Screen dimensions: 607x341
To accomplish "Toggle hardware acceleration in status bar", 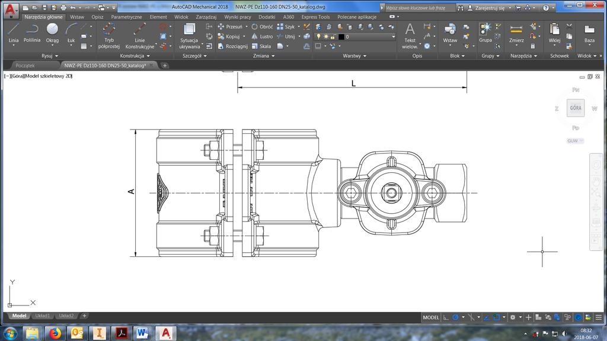I will coord(578,317).
